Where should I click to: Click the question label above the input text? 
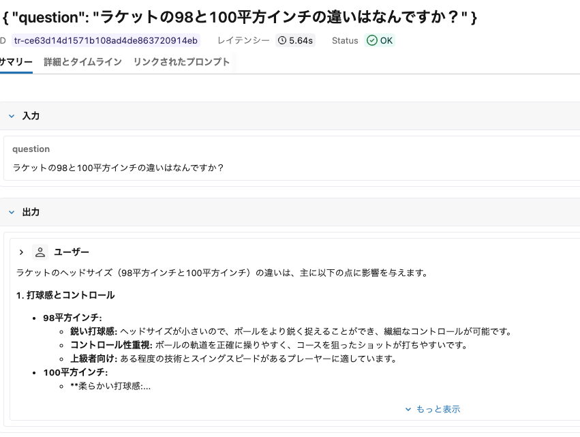(31, 149)
